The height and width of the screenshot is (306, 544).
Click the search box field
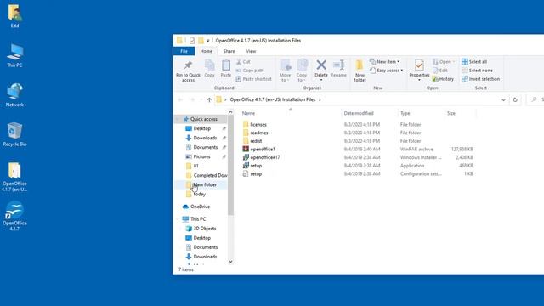tap(536, 100)
